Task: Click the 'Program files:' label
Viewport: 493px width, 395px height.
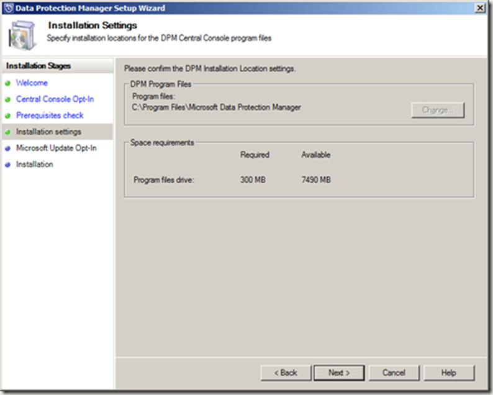Action: click(x=153, y=96)
